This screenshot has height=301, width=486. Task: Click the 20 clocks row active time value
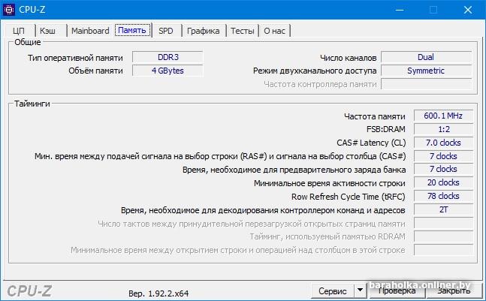(x=443, y=182)
